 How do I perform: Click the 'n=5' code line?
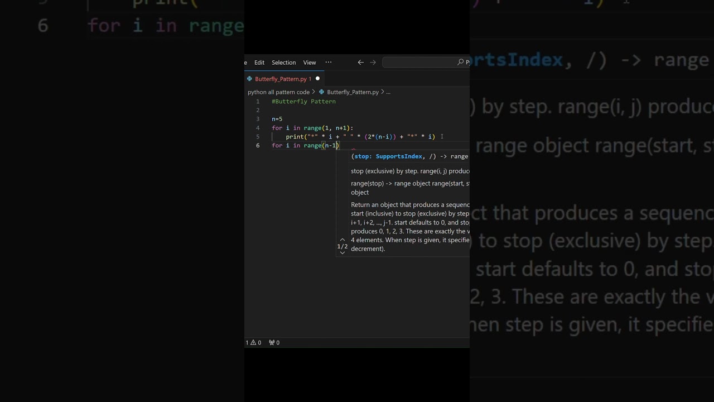(x=277, y=119)
